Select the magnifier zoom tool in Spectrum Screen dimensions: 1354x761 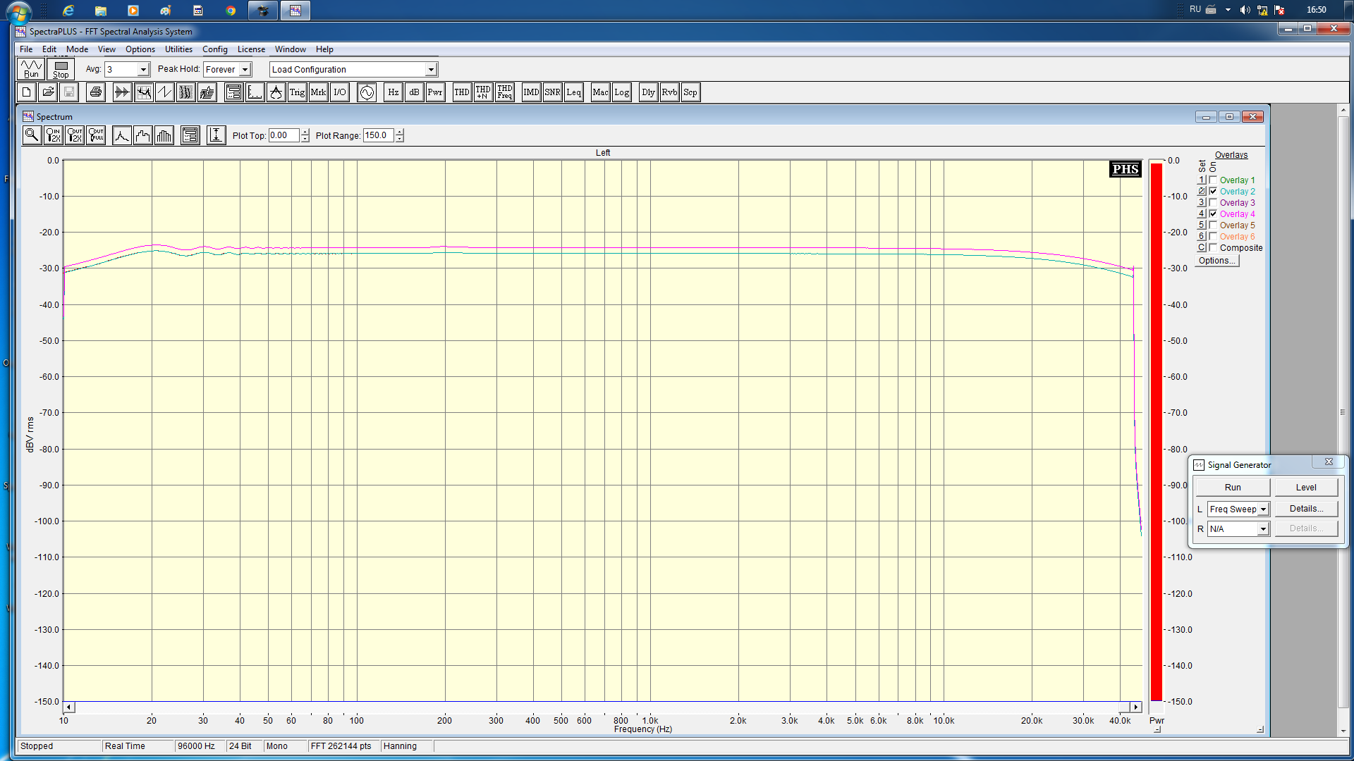pyautogui.click(x=32, y=135)
